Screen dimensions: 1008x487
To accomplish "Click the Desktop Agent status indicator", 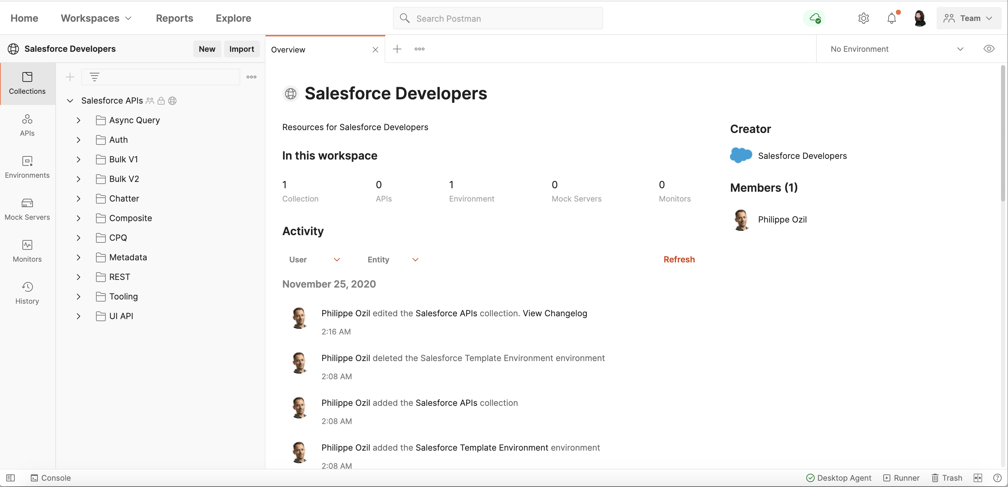I will [838, 478].
